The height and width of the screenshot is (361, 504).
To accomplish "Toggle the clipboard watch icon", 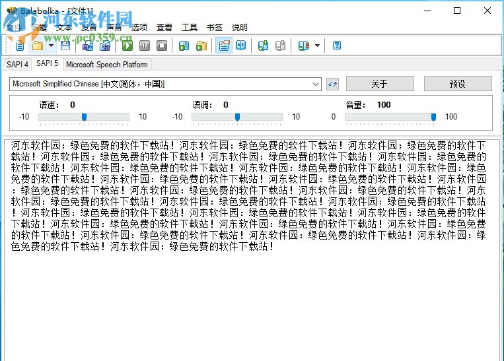I will [224, 46].
